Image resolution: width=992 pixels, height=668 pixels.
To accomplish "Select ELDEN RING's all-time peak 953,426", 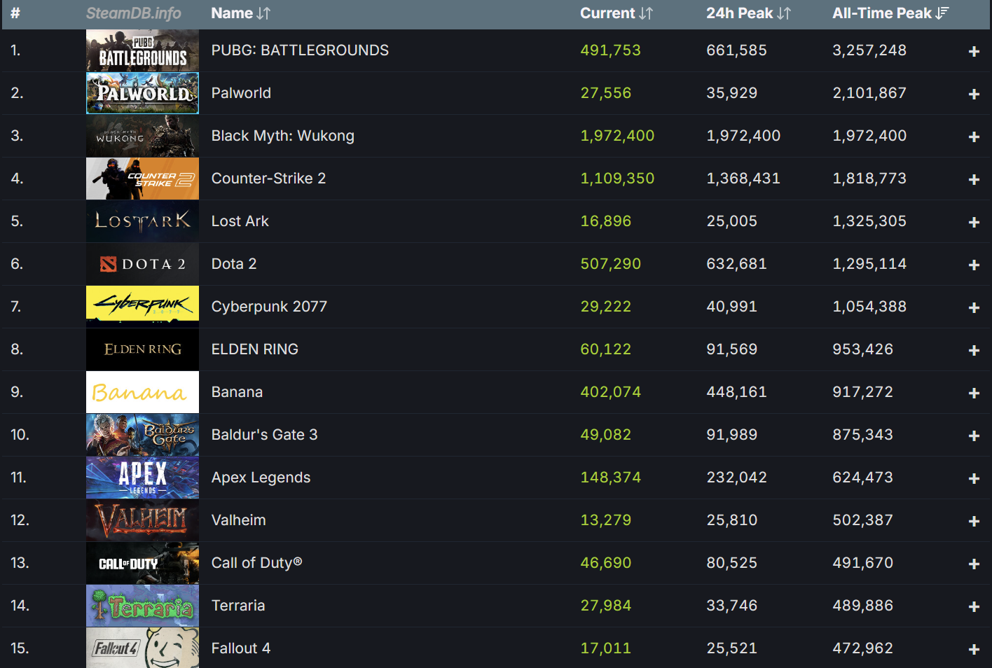I will pyautogui.click(x=862, y=349).
